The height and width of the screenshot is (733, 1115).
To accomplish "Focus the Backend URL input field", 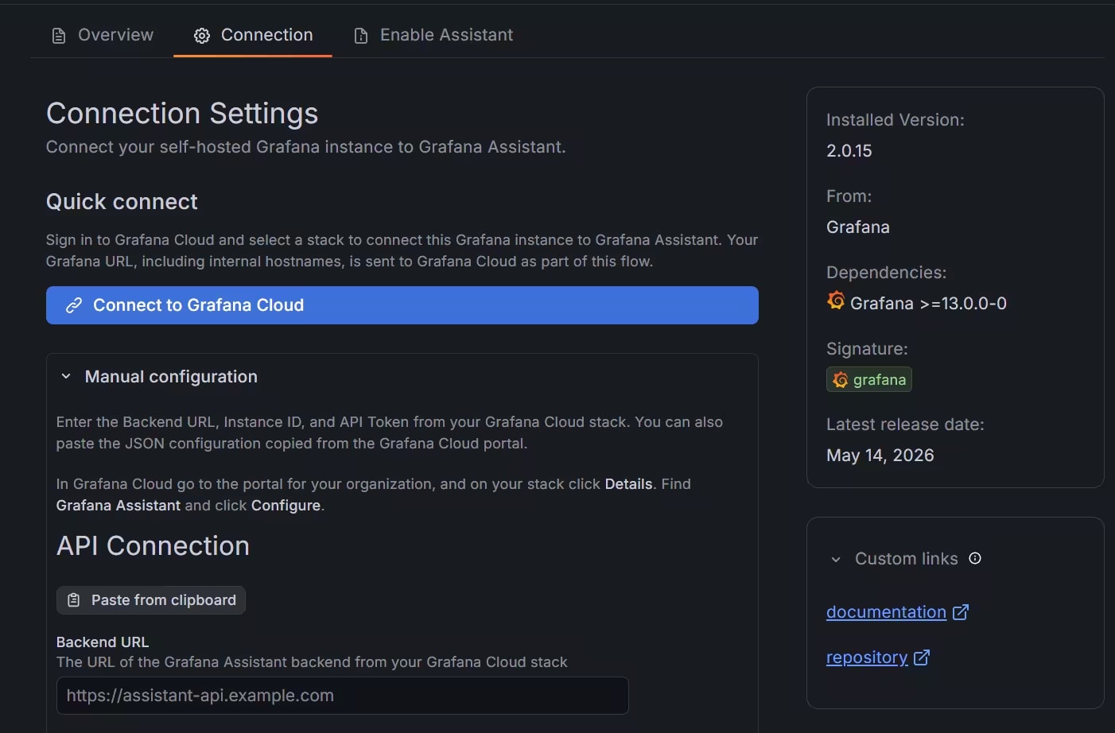I will pyautogui.click(x=343, y=696).
